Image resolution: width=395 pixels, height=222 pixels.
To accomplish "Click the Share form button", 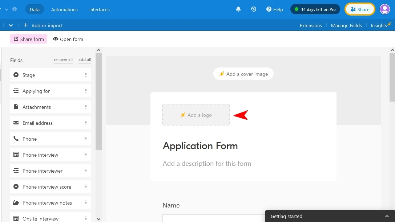I will tap(29, 39).
